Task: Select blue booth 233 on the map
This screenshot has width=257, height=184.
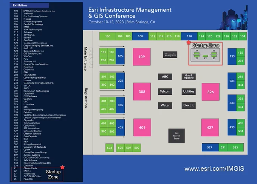Action: click(232, 81)
